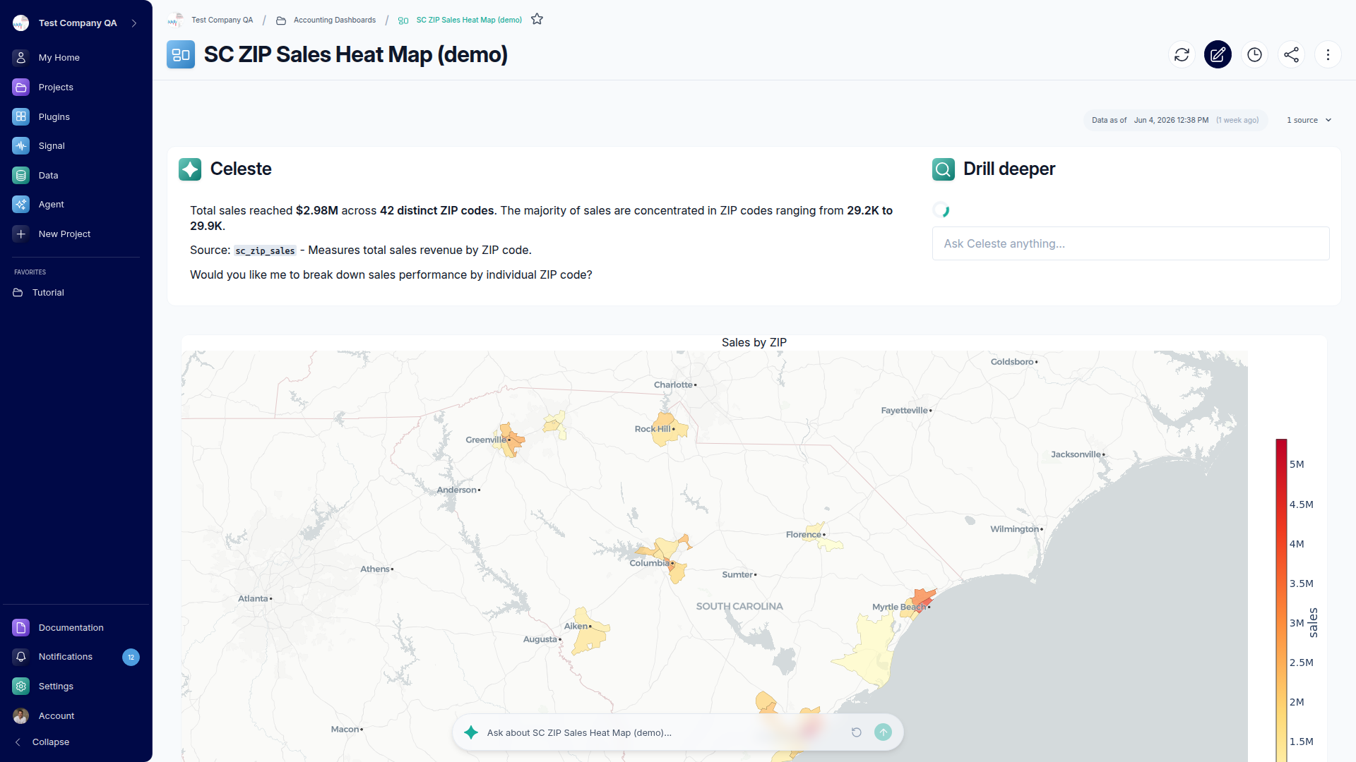Click the Sales by ZIP chart title
This screenshot has width=1356, height=762.
pyautogui.click(x=754, y=342)
